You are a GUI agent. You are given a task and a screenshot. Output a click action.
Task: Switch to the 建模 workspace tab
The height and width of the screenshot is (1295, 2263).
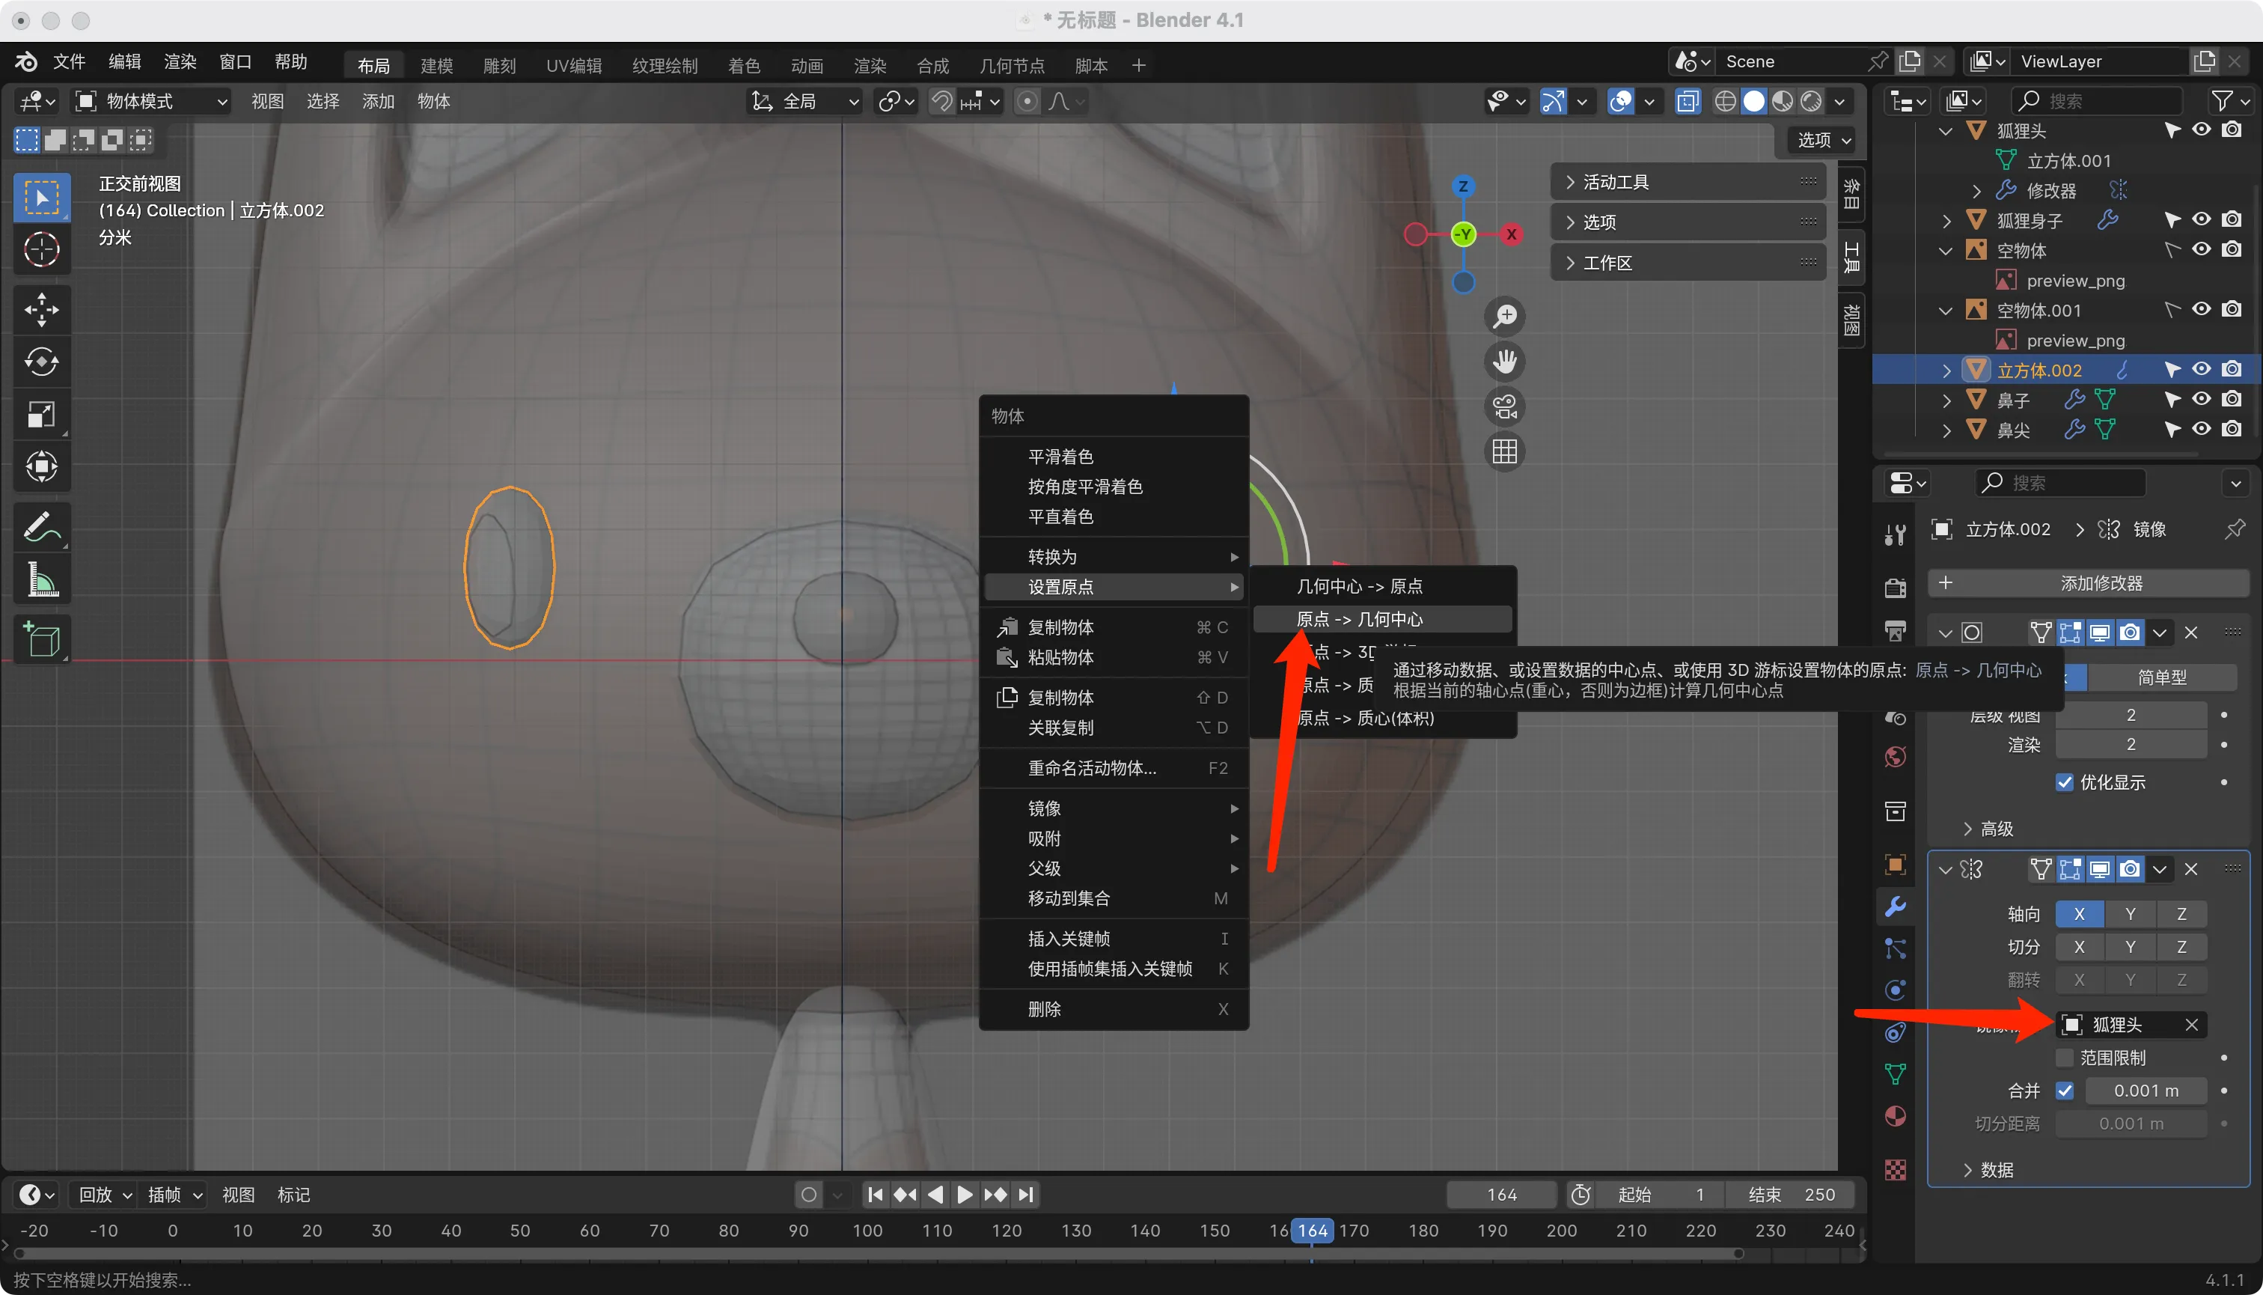click(436, 66)
